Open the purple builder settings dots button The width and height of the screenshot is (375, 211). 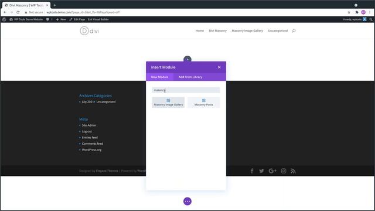tap(187, 201)
